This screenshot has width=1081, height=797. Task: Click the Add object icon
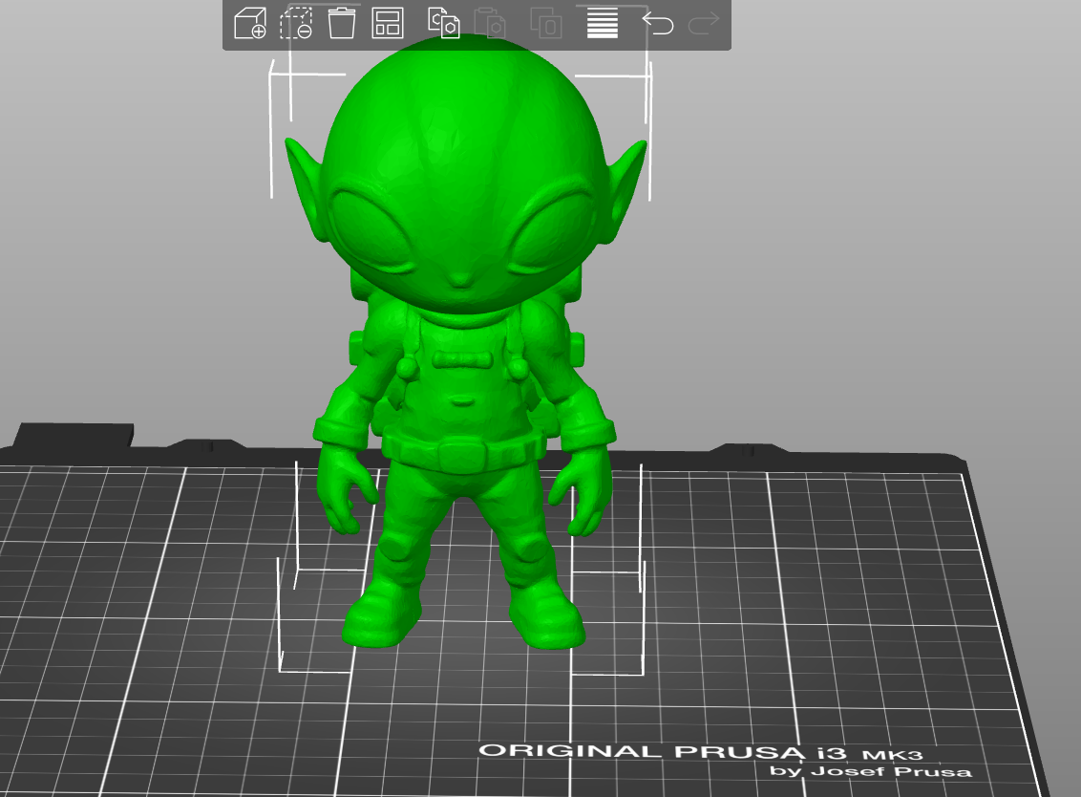(x=250, y=23)
